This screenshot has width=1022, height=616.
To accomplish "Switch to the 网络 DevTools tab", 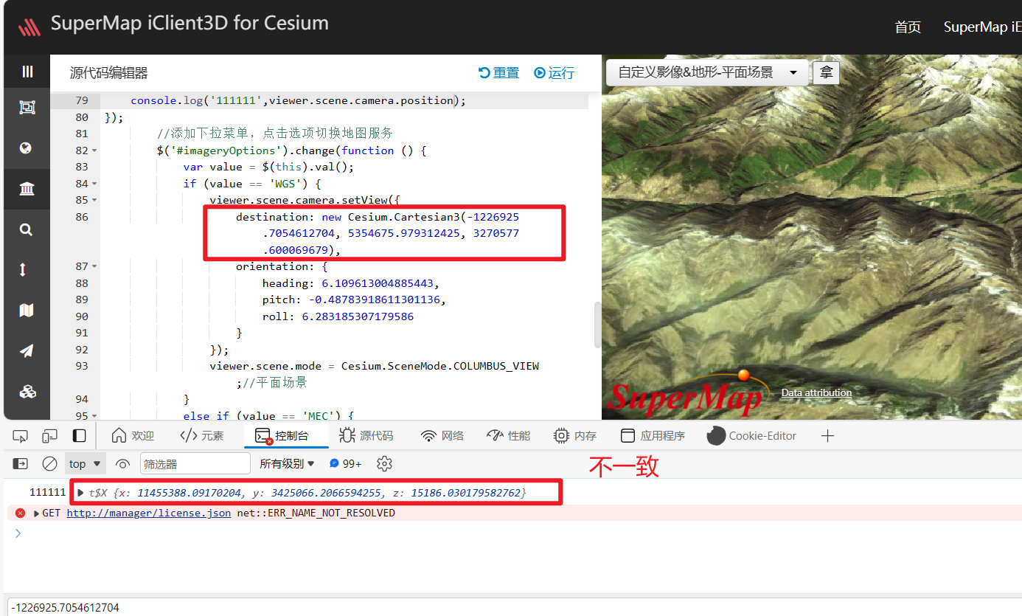I will click(442, 436).
